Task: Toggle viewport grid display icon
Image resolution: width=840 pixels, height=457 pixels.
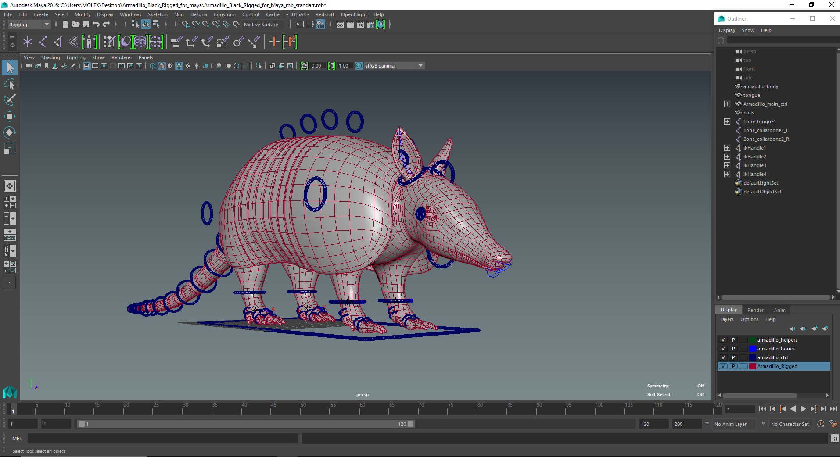Action: [x=86, y=66]
